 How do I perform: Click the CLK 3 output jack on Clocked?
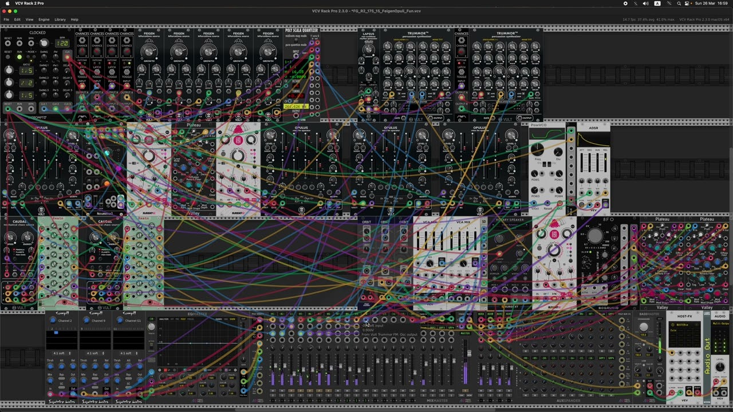[x=68, y=109]
